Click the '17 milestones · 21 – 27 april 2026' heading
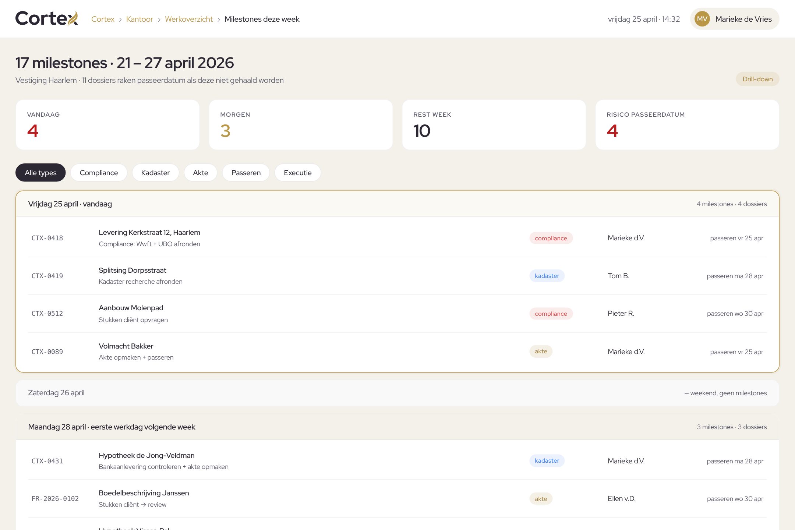The width and height of the screenshot is (795, 530). (x=125, y=63)
